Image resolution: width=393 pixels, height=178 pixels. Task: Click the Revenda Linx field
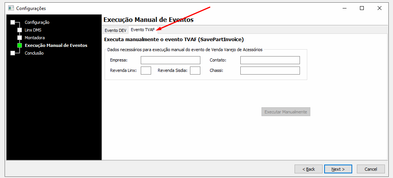click(146, 70)
